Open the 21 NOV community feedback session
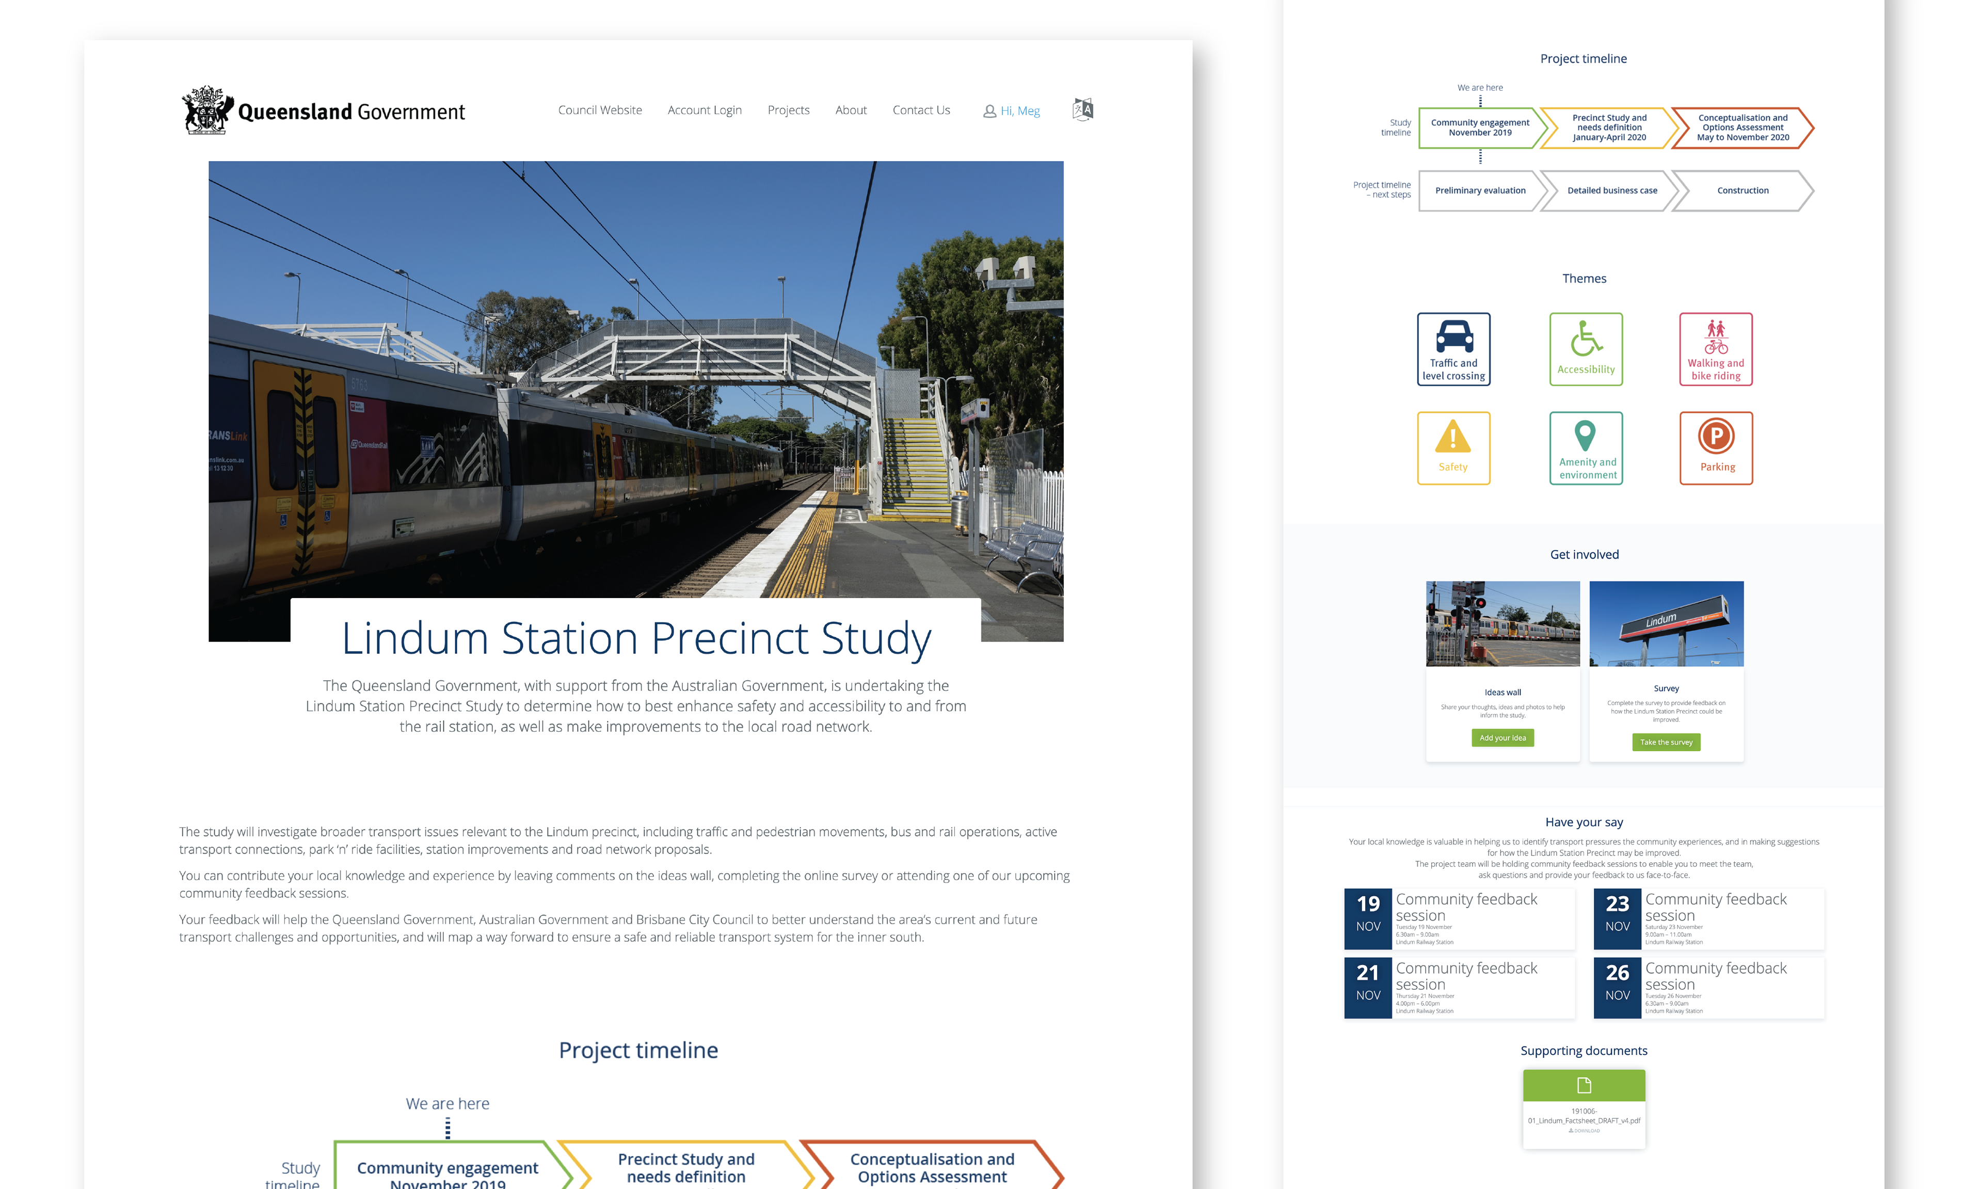The width and height of the screenshot is (1982, 1189). (x=1459, y=987)
